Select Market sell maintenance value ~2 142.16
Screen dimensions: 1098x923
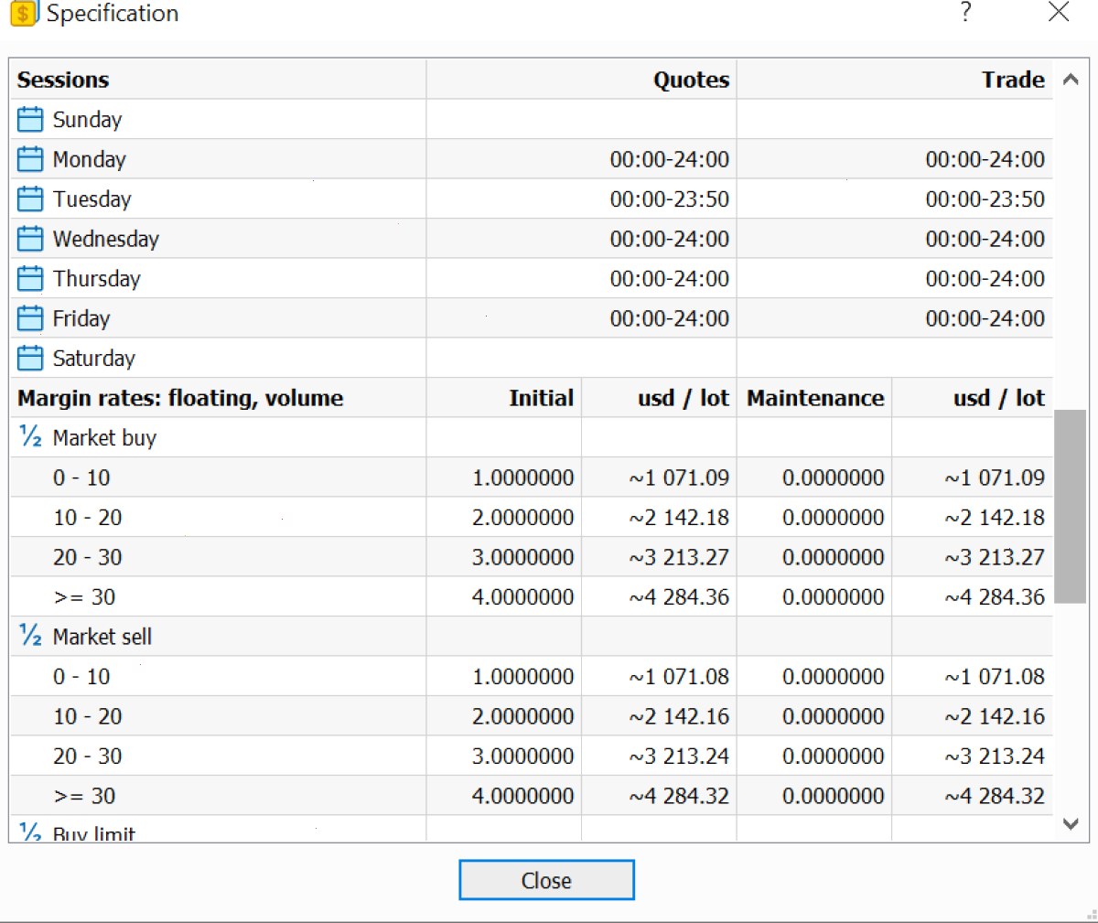coord(995,716)
